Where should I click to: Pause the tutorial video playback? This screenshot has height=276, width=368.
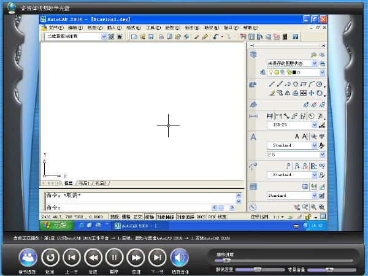[x=114, y=258]
